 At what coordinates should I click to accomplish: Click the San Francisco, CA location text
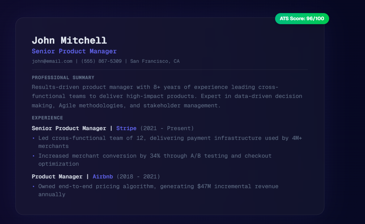click(155, 61)
